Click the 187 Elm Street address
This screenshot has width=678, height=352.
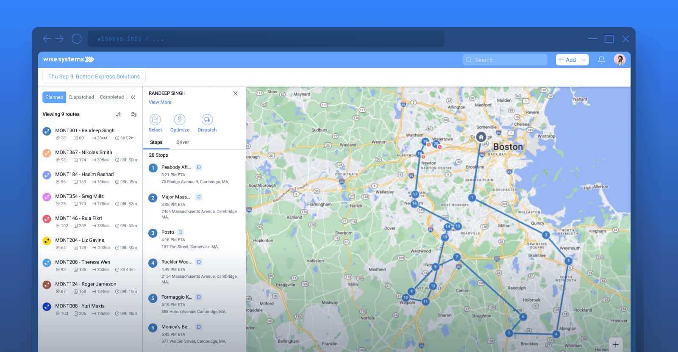tap(190, 247)
